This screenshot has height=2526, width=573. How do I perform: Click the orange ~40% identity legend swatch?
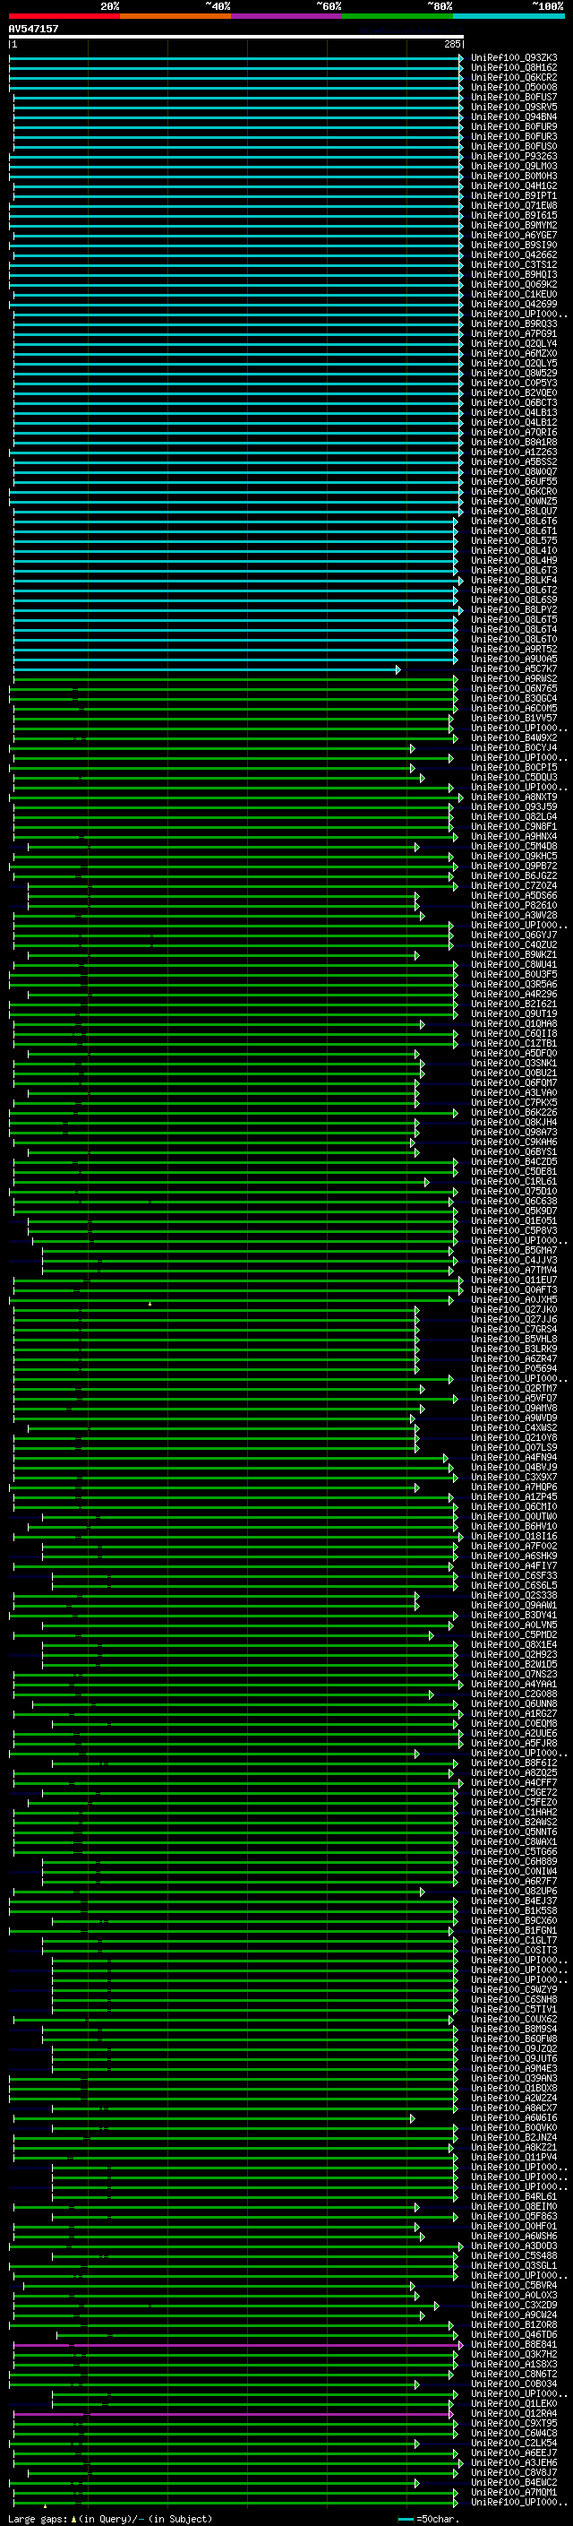pos(175,17)
